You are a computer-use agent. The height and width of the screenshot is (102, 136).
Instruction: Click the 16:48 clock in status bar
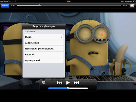coord(68,1)
